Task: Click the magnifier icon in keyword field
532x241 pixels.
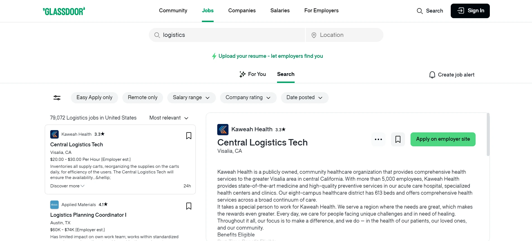Action: tap(157, 35)
